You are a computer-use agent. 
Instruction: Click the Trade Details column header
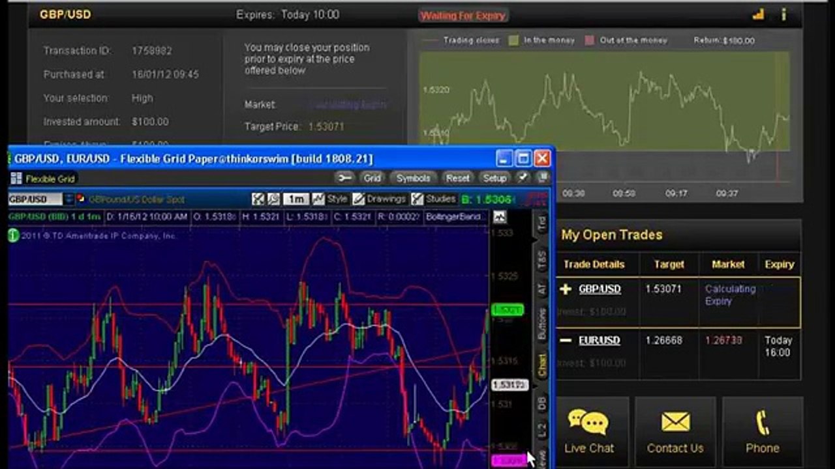(594, 264)
